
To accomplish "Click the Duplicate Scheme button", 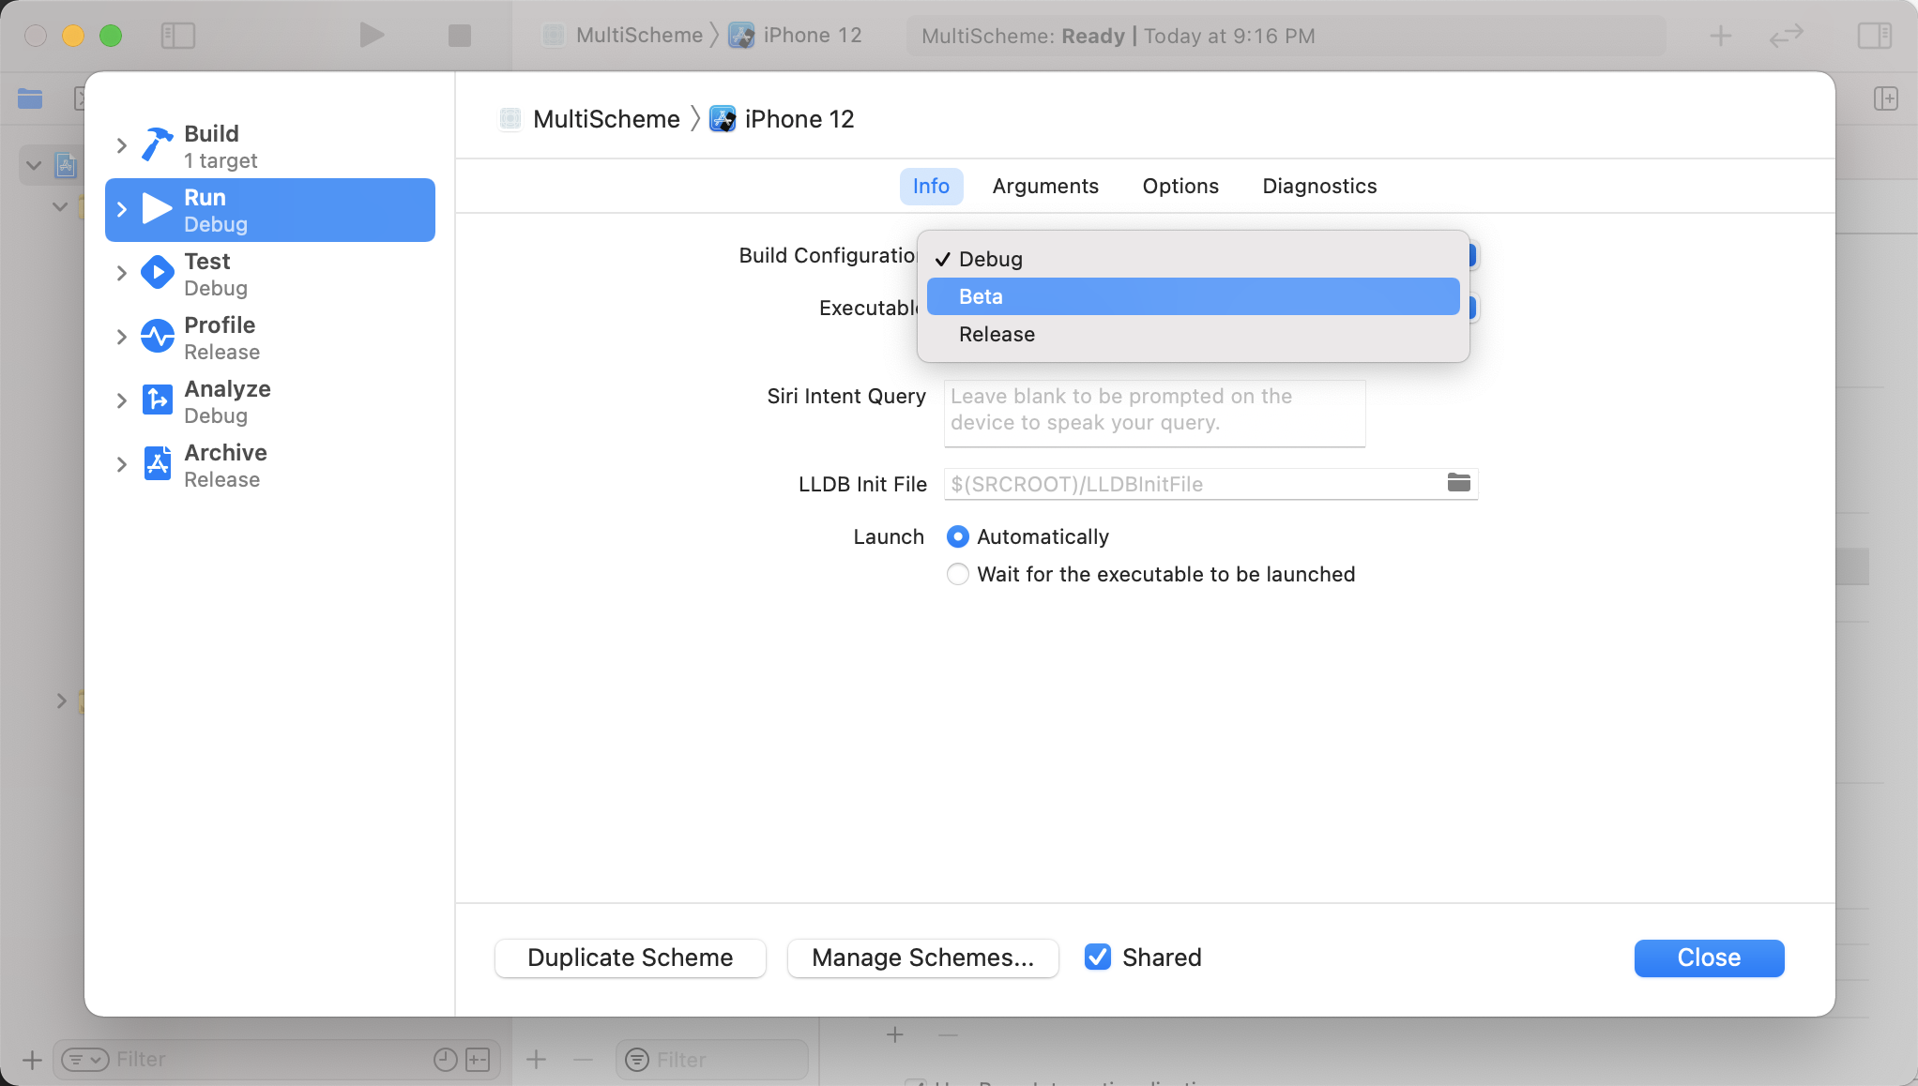I will [x=630, y=958].
